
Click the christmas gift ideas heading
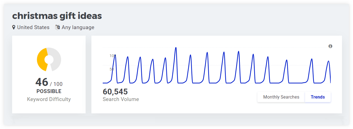click(x=57, y=16)
